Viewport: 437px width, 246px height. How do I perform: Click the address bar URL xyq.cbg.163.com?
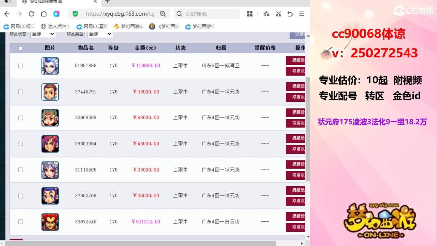click(120, 14)
